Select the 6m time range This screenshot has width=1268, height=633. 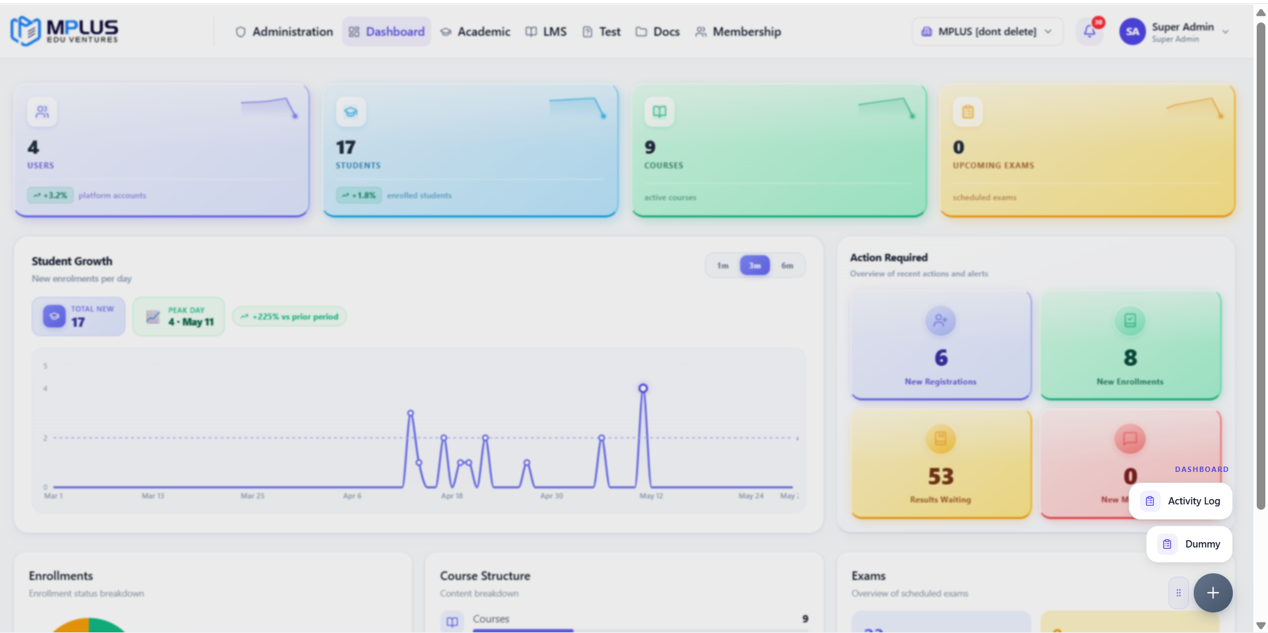[x=787, y=266]
